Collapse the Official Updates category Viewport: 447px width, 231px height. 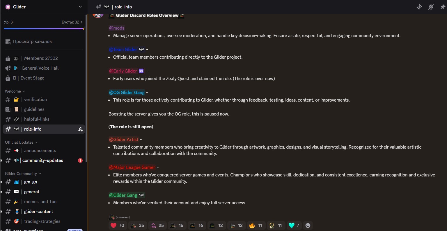pyautogui.click(x=21, y=142)
